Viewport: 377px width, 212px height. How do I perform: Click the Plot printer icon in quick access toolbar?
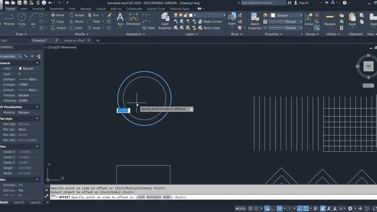point(44,3)
